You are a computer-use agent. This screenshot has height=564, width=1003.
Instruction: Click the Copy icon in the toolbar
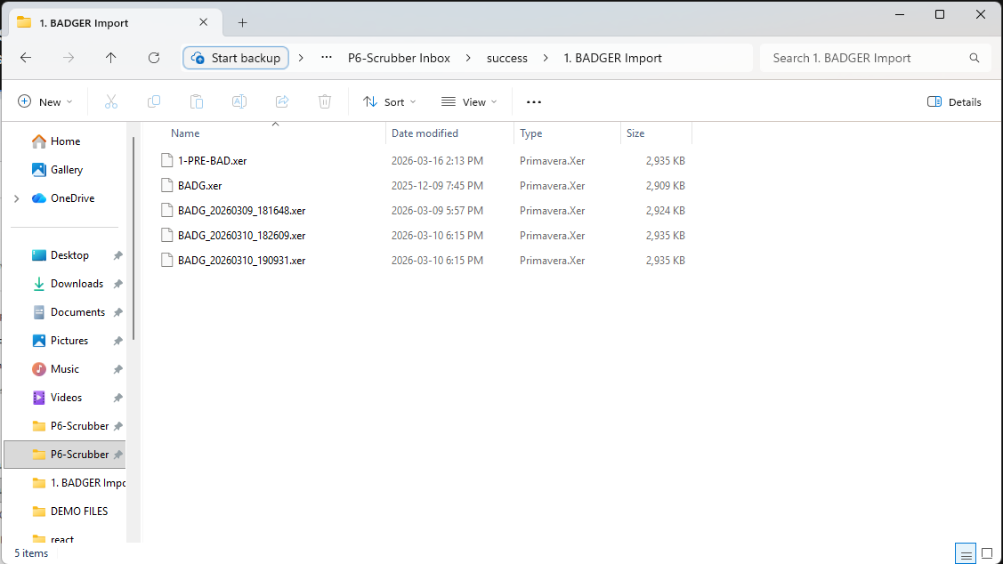click(153, 101)
